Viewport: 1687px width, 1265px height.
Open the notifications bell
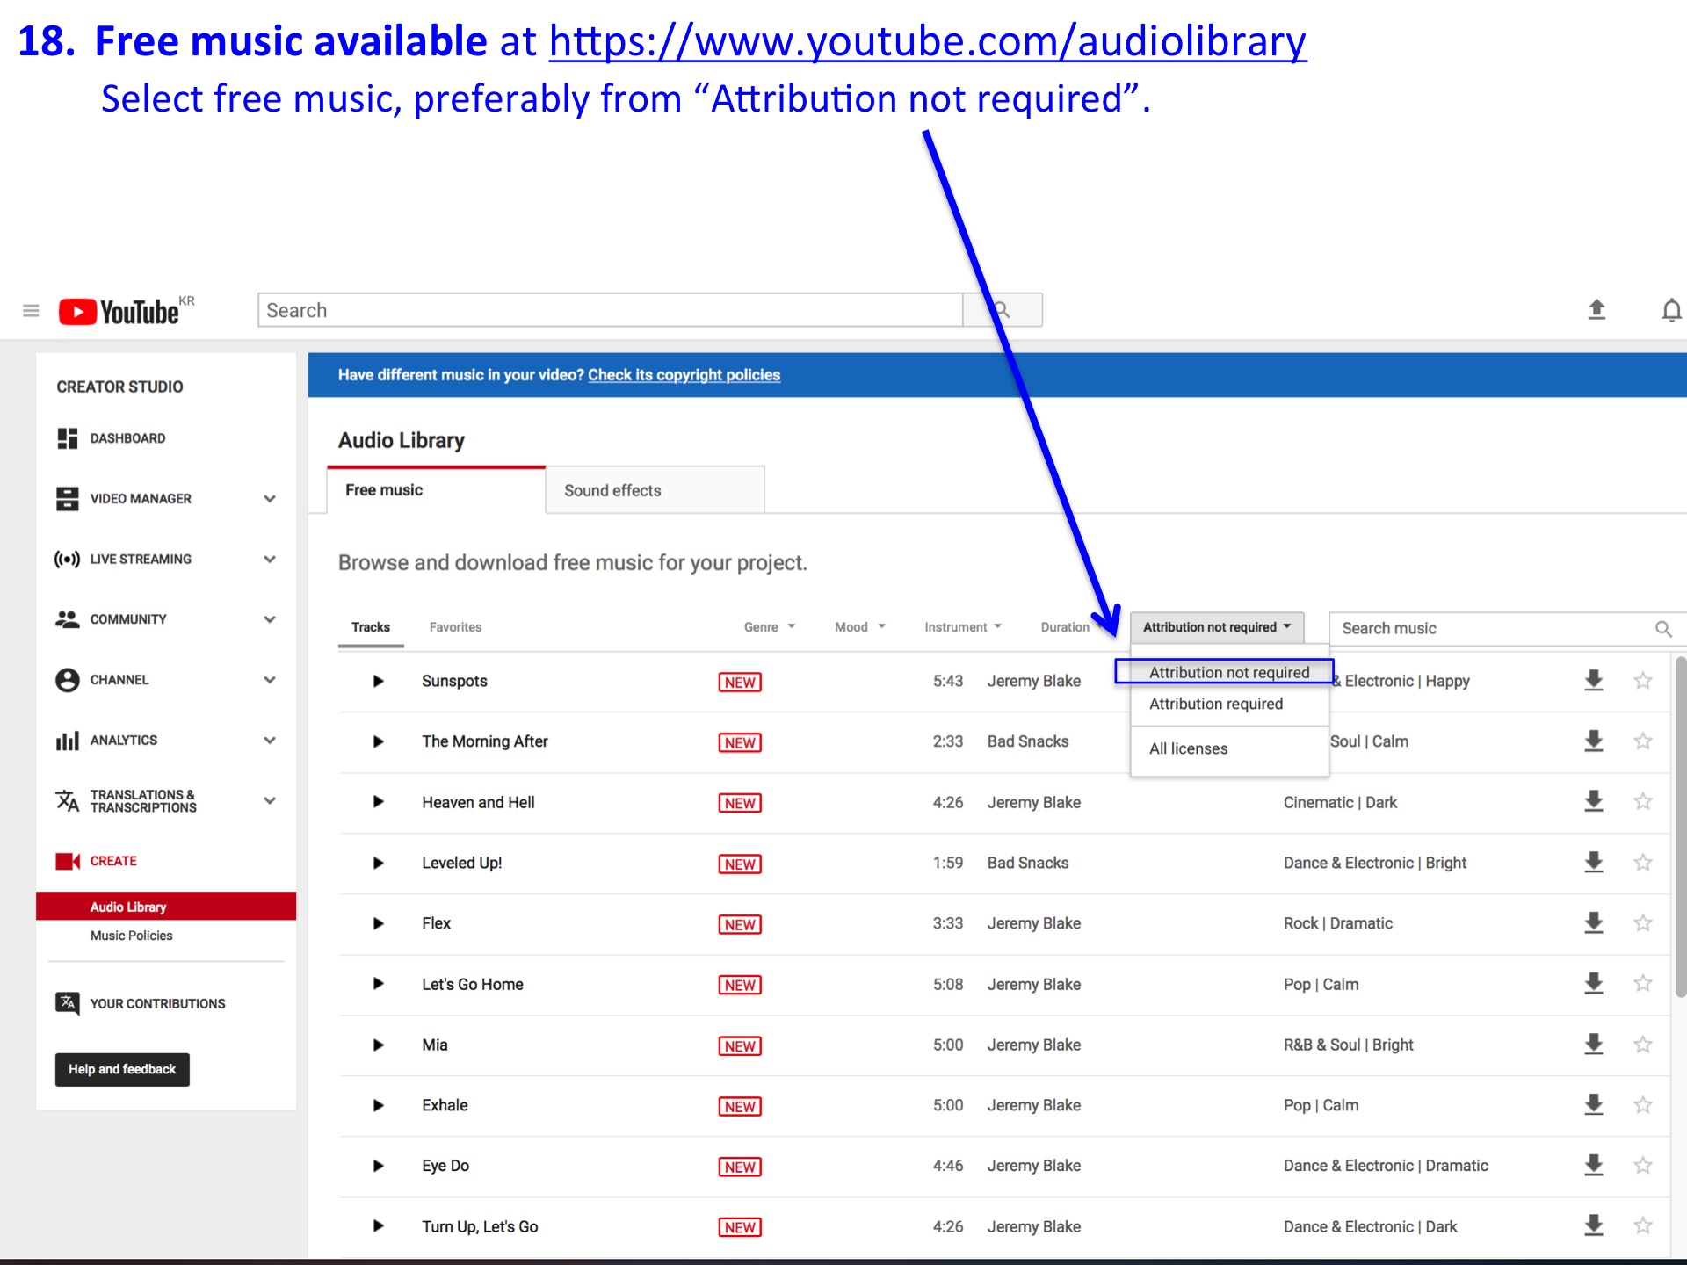(x=1671, y=310)
